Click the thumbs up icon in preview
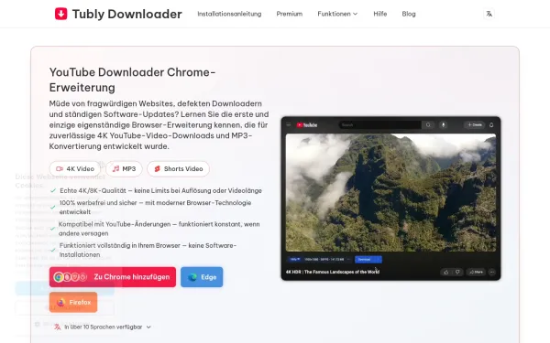This screenshot has width=550, height=343. [x=445, y=272]
